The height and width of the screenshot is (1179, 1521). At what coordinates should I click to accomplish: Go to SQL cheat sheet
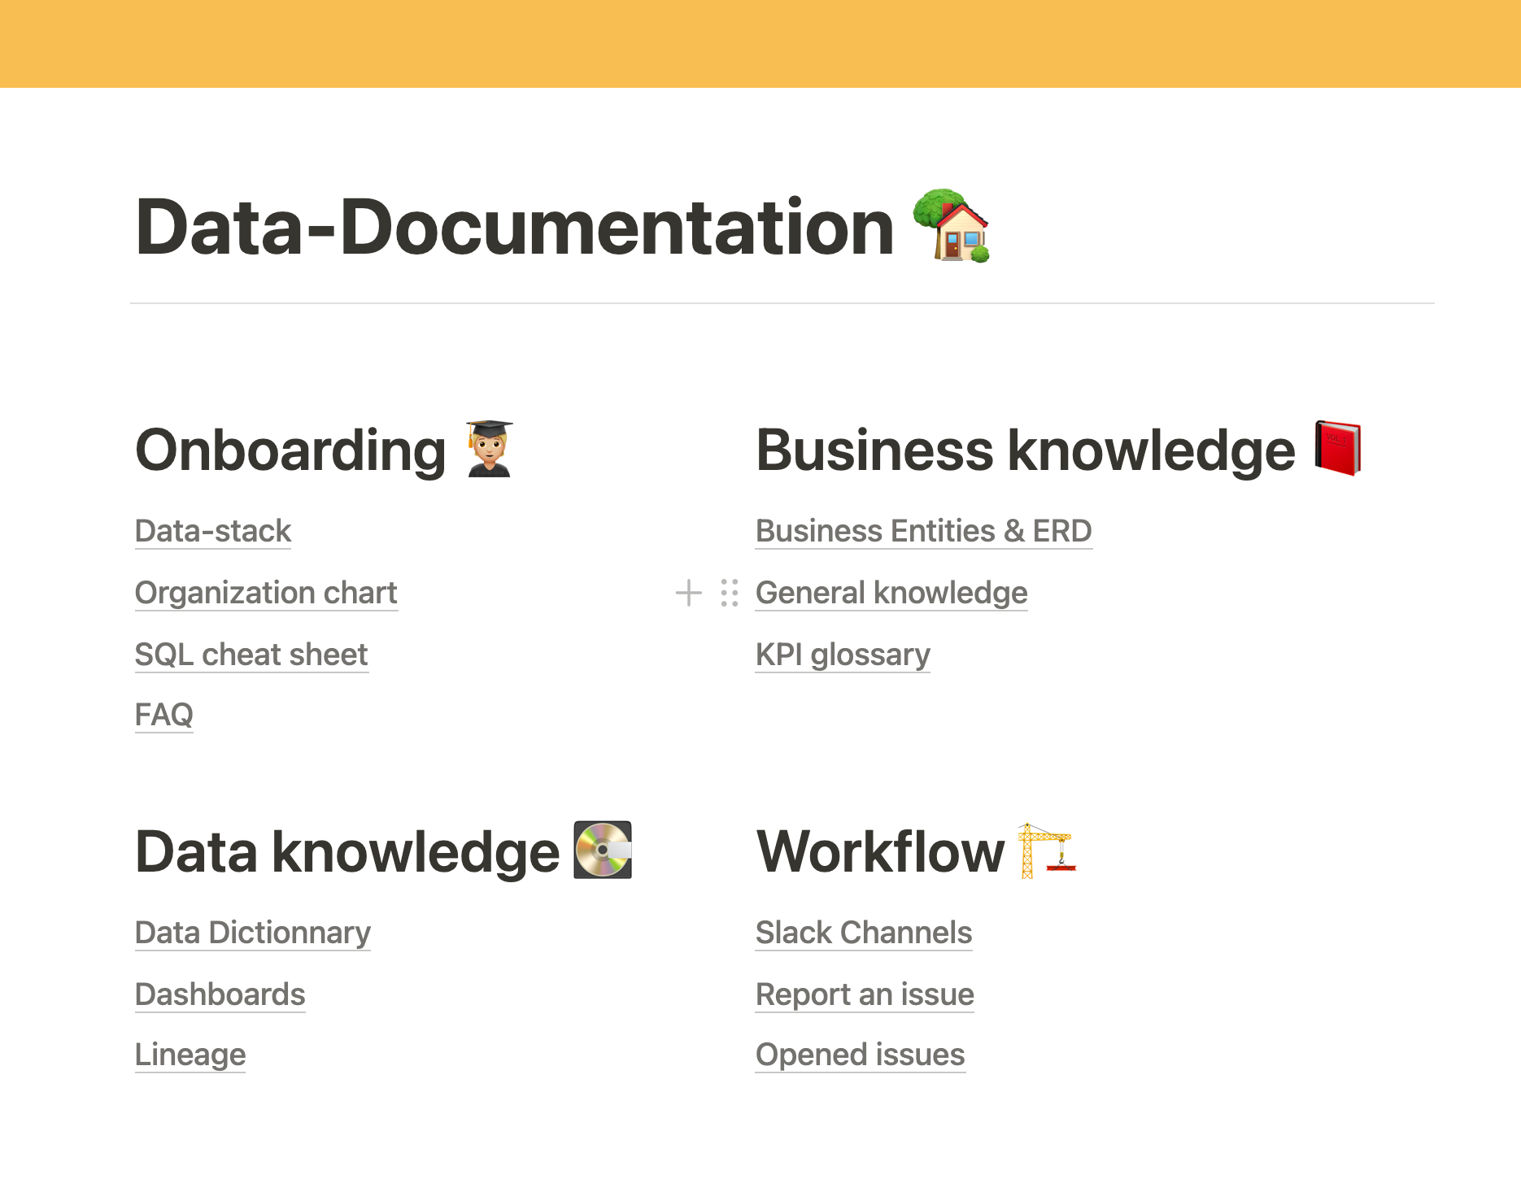251,655
